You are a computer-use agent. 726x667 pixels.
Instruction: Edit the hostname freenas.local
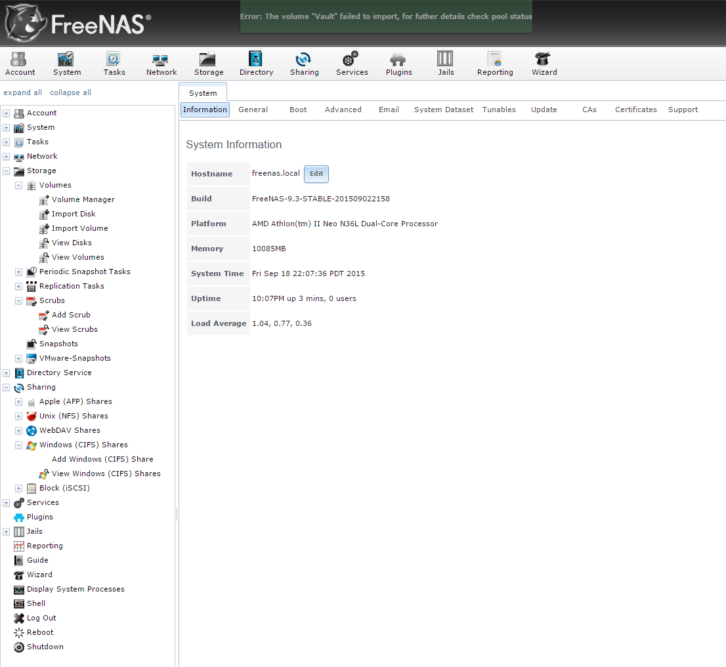[x=316, y=173]
